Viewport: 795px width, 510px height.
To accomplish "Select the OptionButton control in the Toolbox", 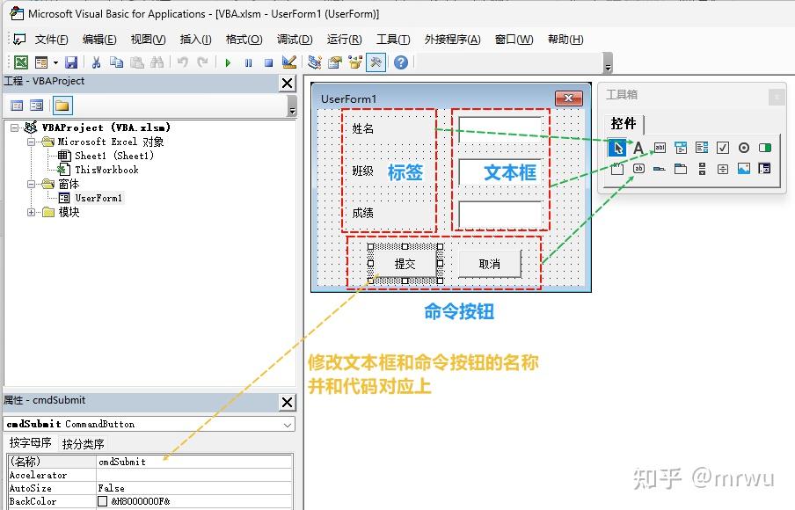I will tap(743, 147).
